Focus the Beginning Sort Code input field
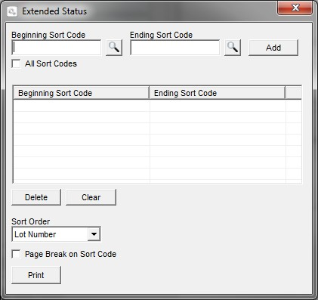The image size is (318, 300). [57, 48]
